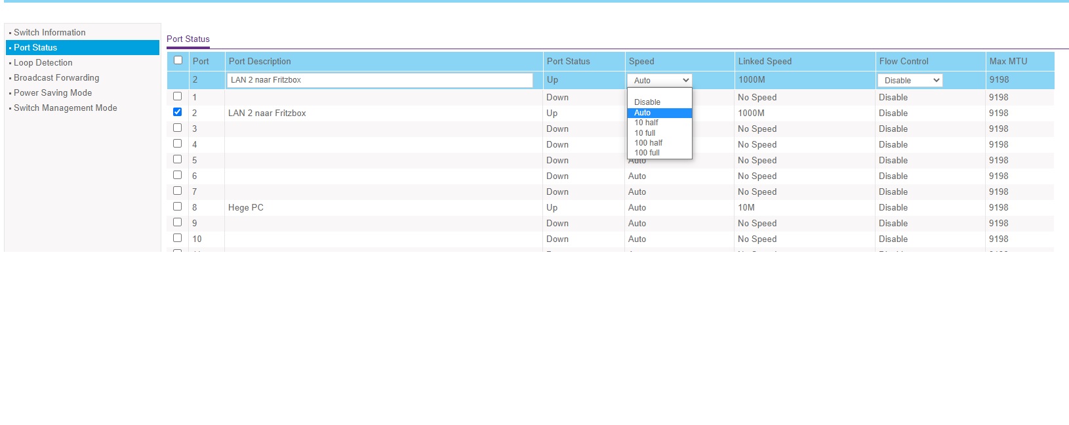This screenshot has width=1069, height=425.
Task: Go to Power Saving Mode
Action: point(52,92)
